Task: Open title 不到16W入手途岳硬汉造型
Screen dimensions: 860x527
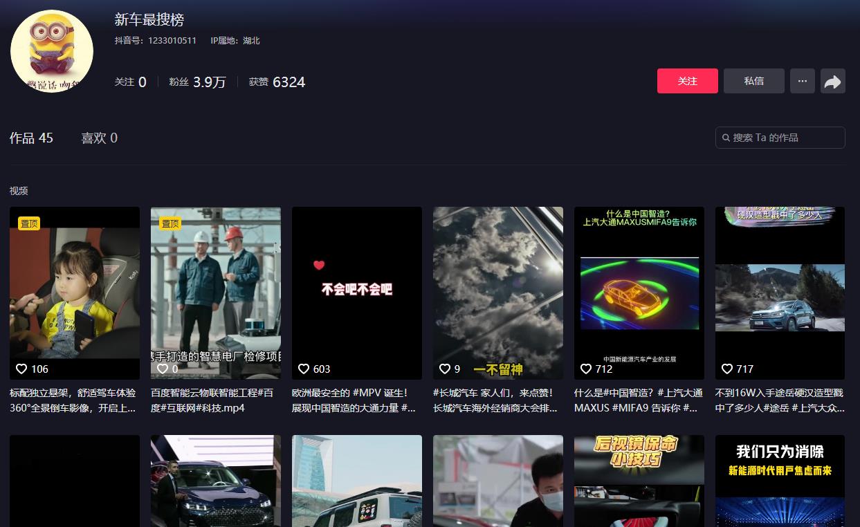Action: pyautogui.click(x=780, y=400)
